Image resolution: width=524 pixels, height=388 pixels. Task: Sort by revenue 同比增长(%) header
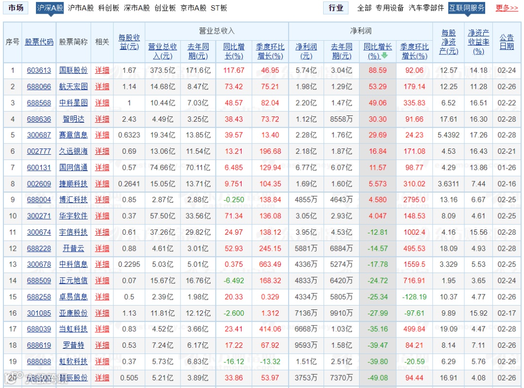click(x=233, y=51)
